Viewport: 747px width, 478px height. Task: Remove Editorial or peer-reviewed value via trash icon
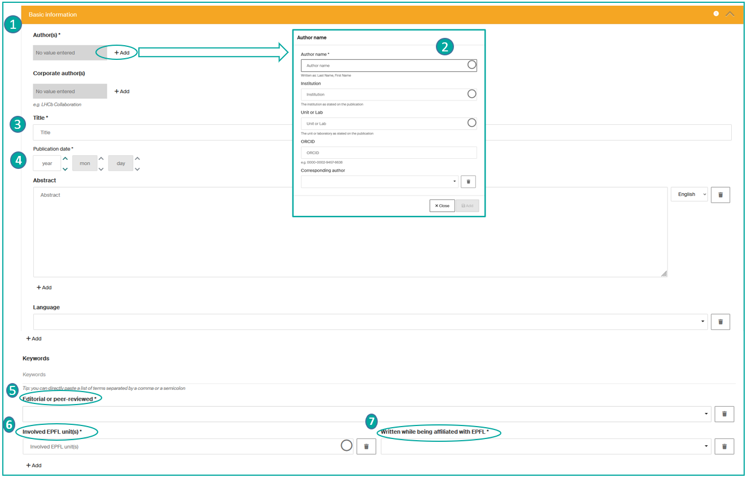click(x=724, y=414)
